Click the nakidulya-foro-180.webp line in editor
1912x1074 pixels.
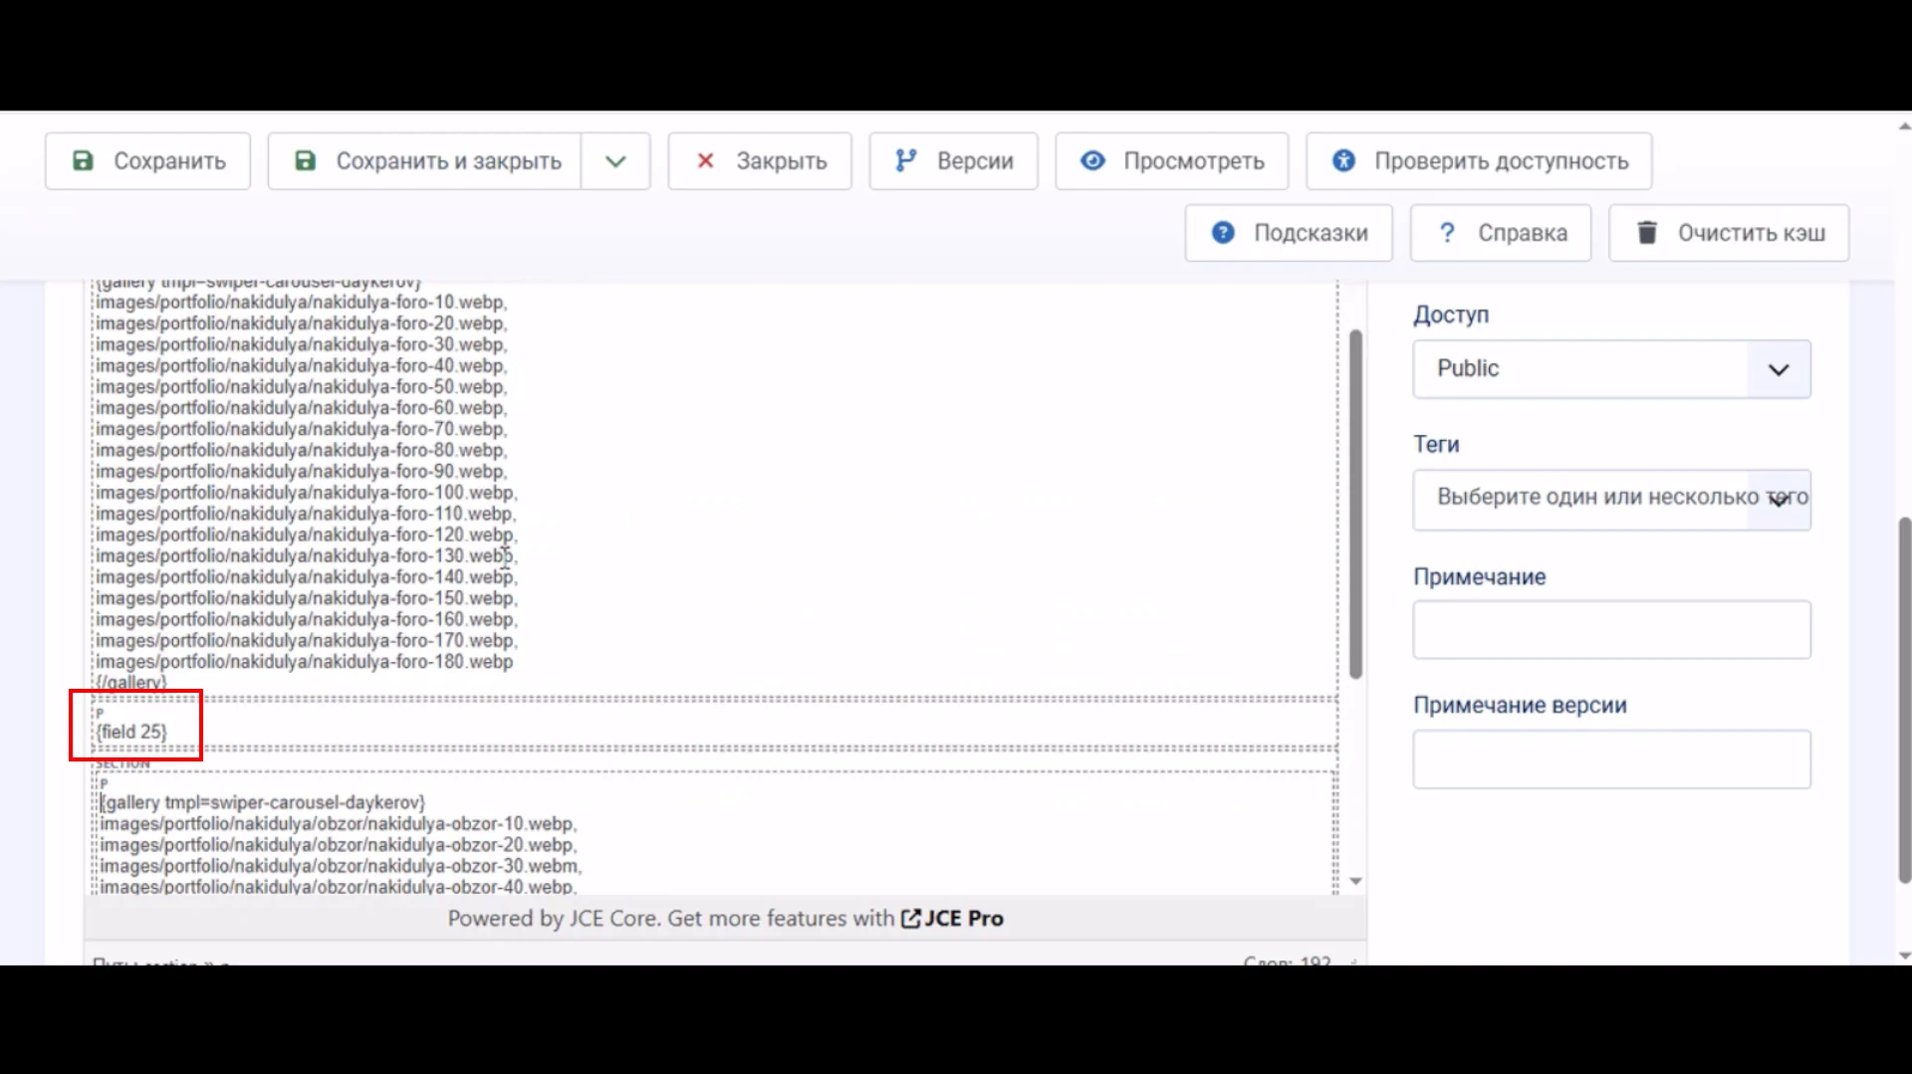tap(304, 662)
